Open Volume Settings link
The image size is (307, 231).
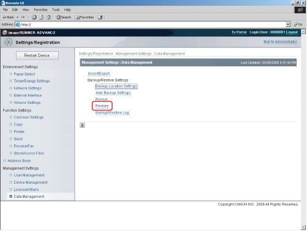[x=27, y=103]
